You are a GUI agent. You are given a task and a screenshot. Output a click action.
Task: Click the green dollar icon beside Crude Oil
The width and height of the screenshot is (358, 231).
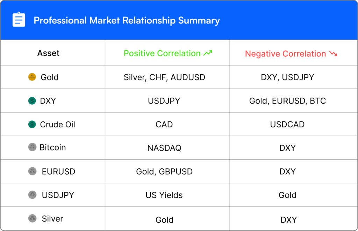click(x=32, y=124)
